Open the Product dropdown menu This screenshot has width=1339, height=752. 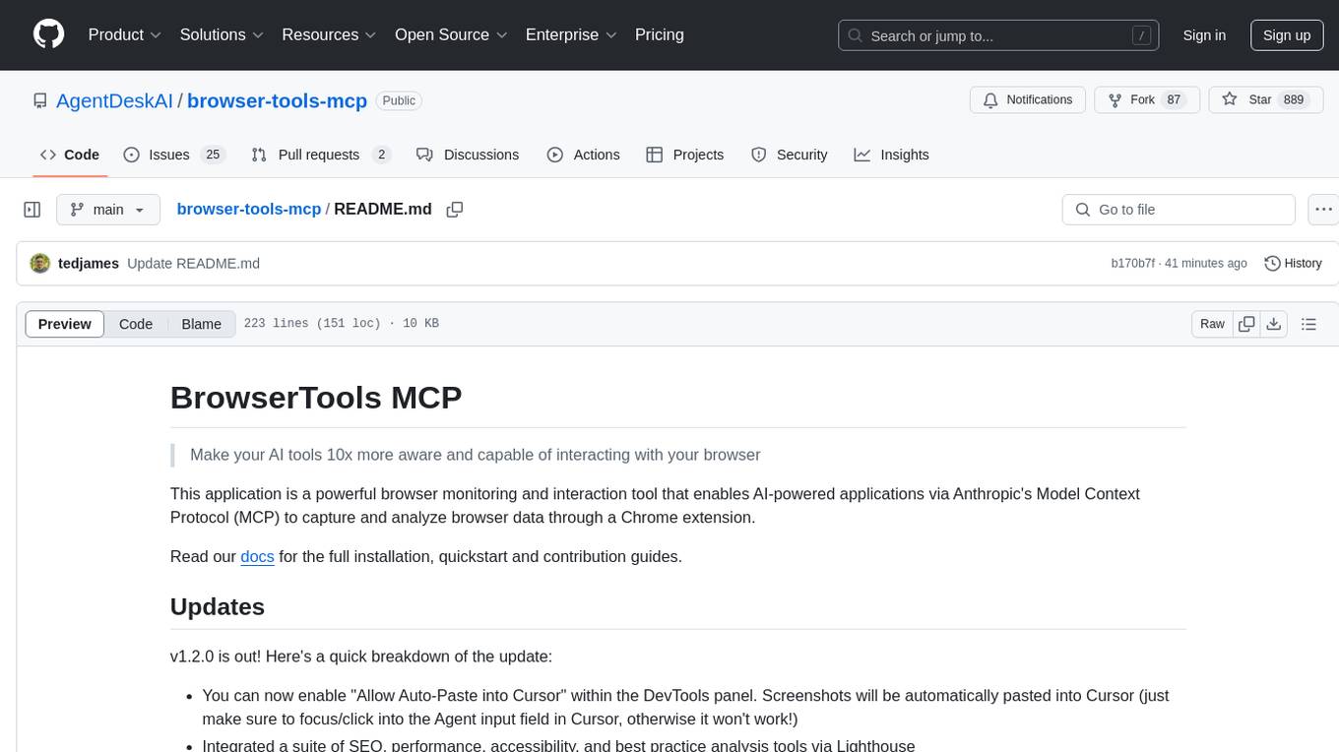click(x=125, y=34)
